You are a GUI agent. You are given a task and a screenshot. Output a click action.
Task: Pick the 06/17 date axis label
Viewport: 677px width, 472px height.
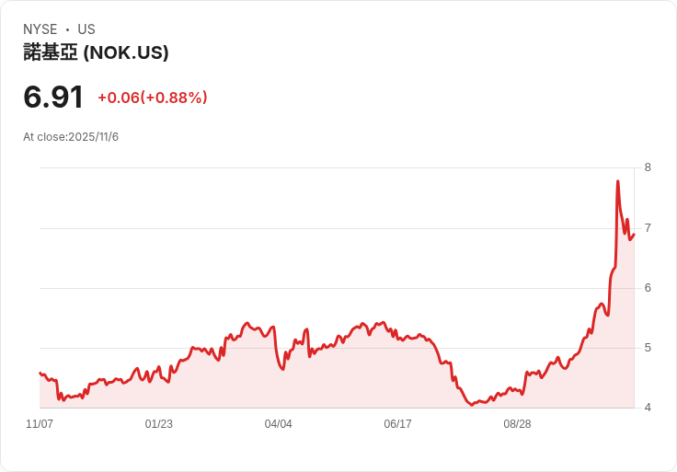(397, 424)
